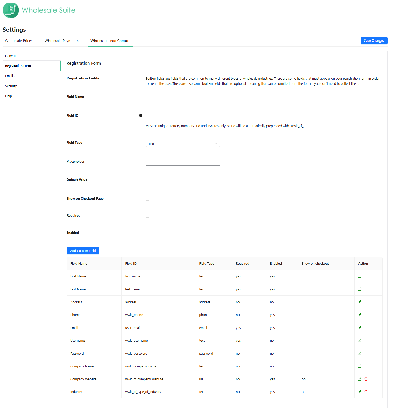Image resolution: width=401 pixels, height=414 pixels.
Task: Click the pencil icon for Email row
Action: 360,328
